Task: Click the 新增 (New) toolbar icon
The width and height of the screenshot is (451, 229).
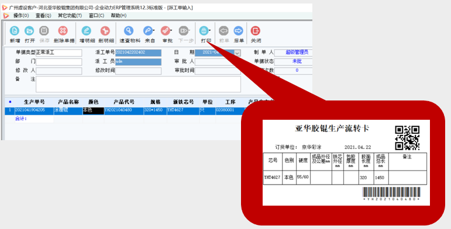Action: point(15,30)
